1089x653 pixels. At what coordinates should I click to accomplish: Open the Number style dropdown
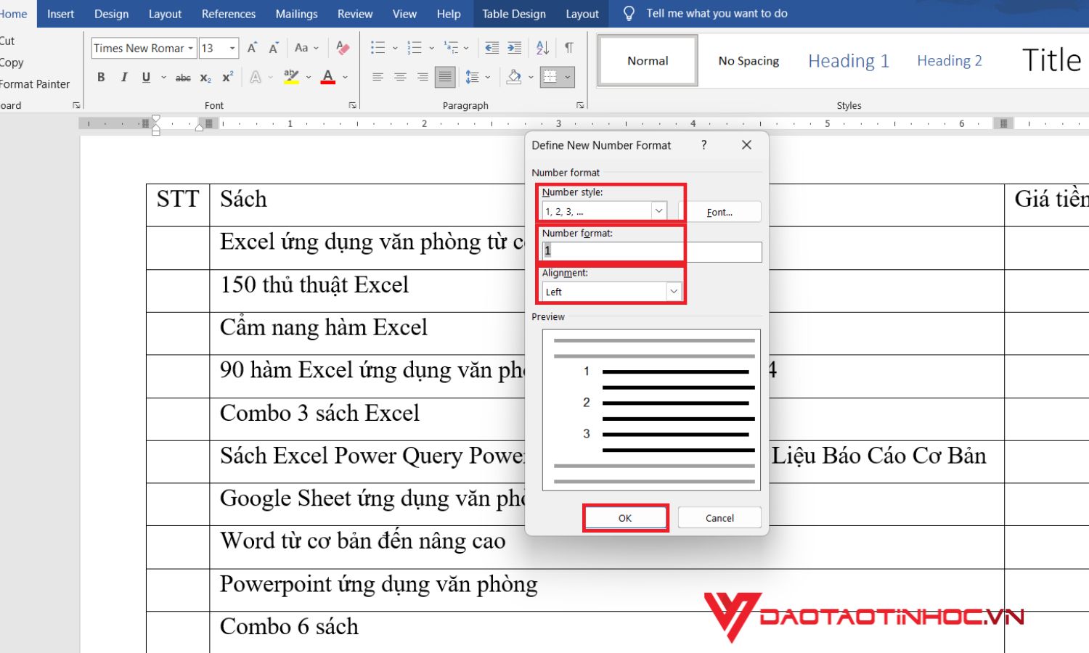658,210
